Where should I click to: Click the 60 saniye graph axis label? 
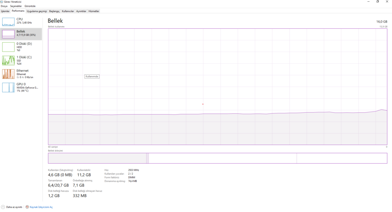pyautogui.click(x=53, y=147)
